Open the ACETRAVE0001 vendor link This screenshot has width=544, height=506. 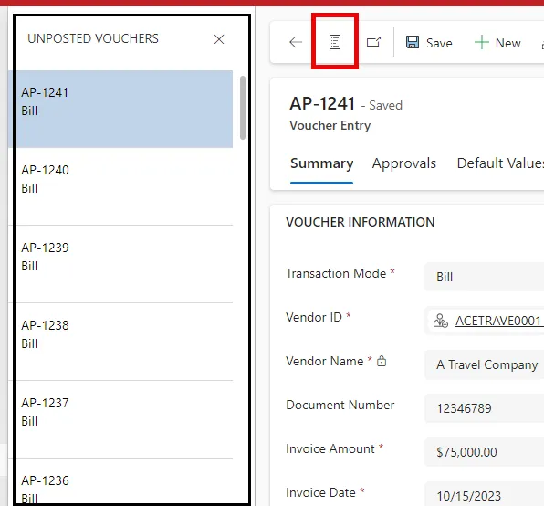(x=498, y=321)
